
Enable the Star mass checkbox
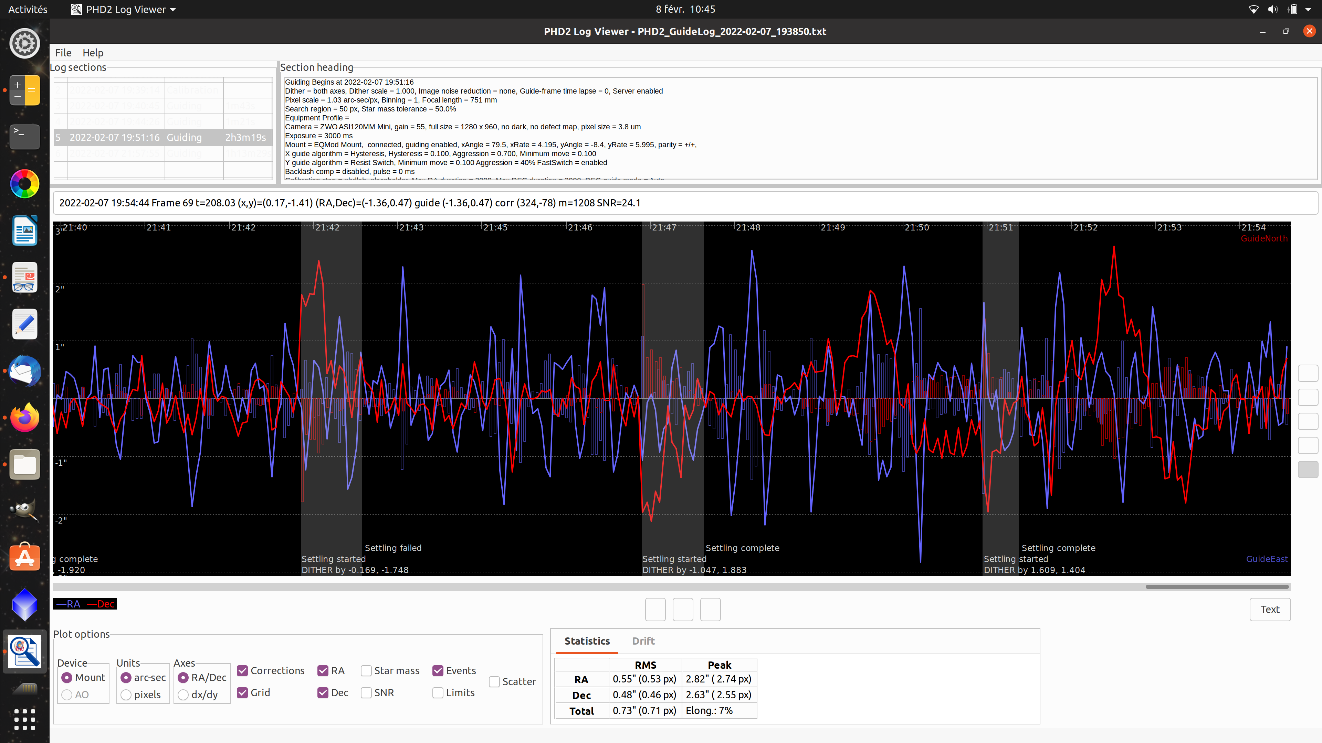[x=366, y=671]
